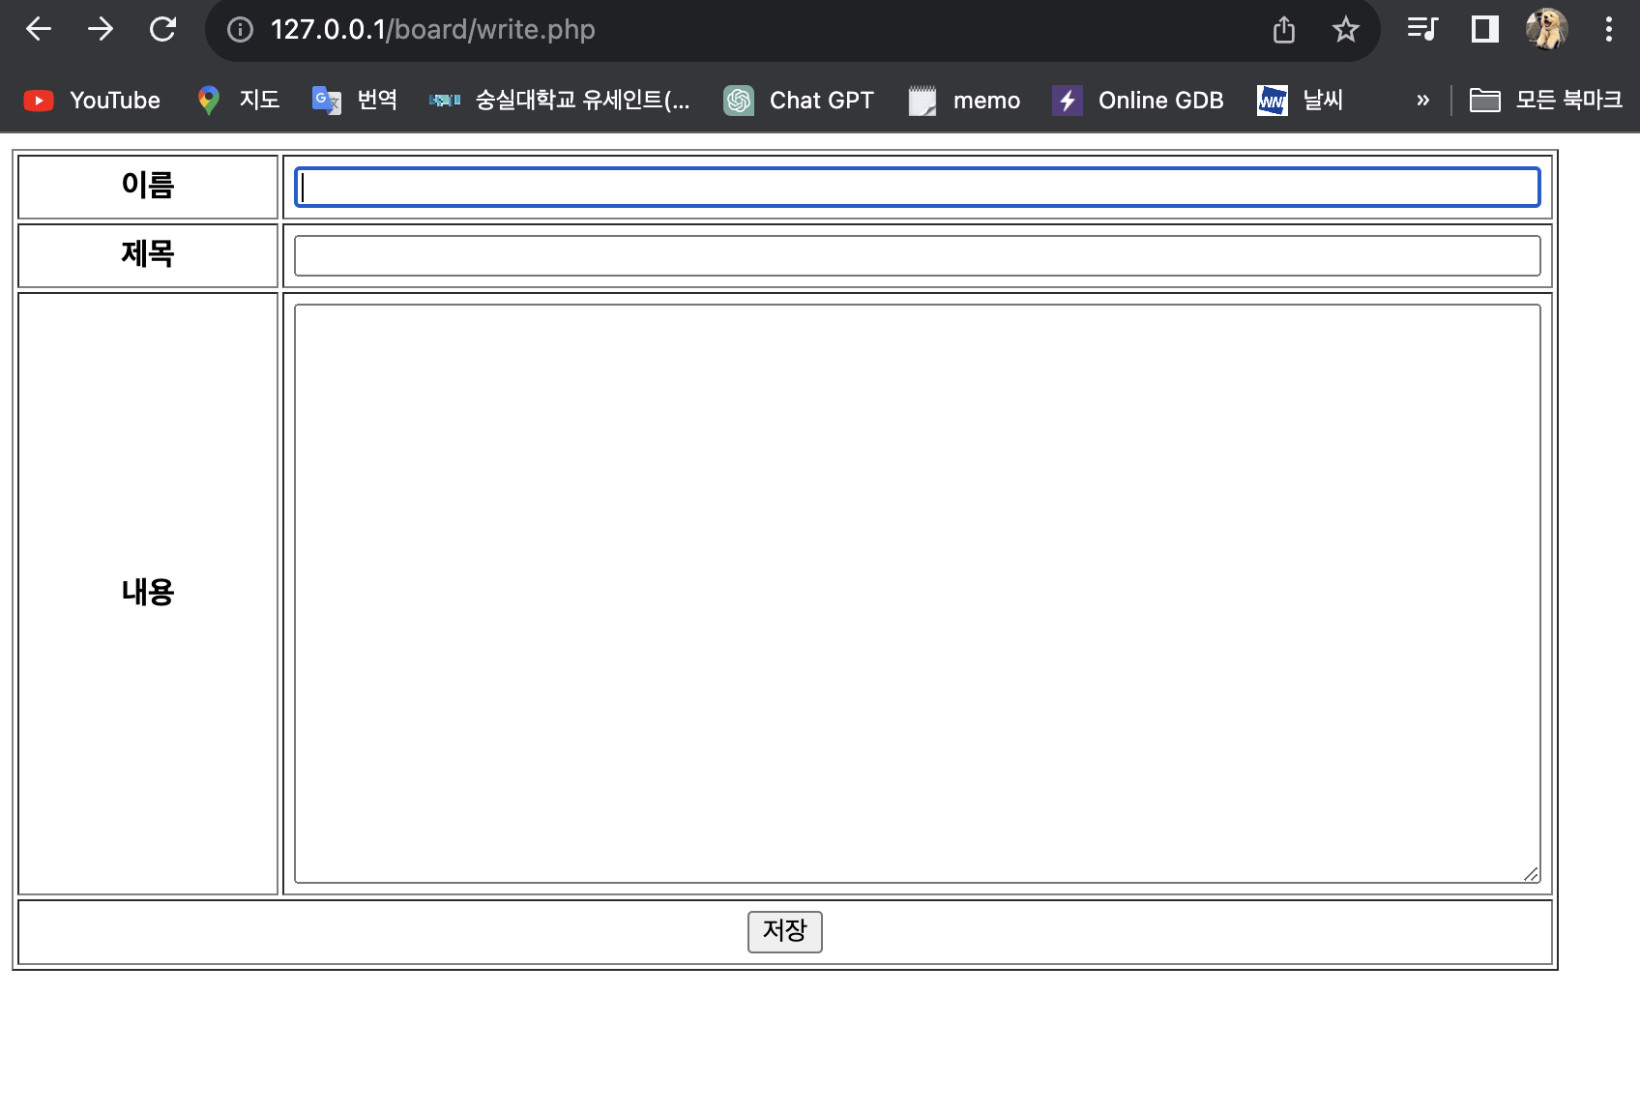Open the Online GDB bookmark

(1139, 100)
